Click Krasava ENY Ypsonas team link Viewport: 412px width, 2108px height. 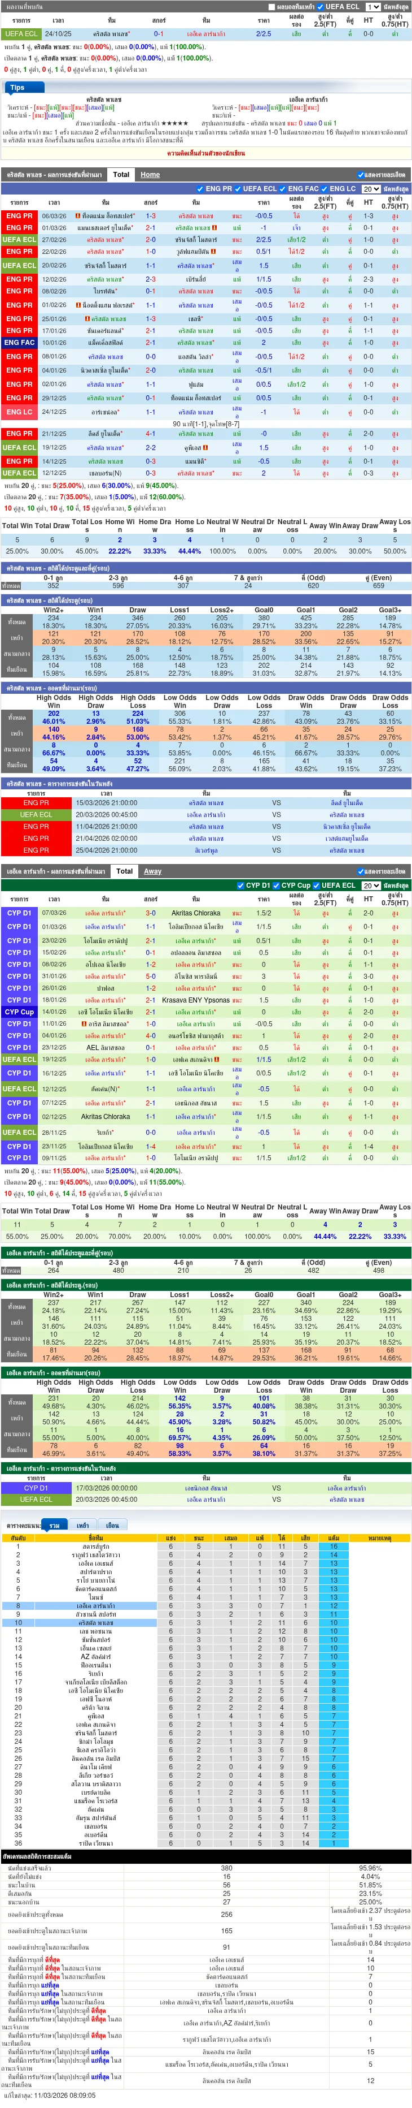(195, 1000)
